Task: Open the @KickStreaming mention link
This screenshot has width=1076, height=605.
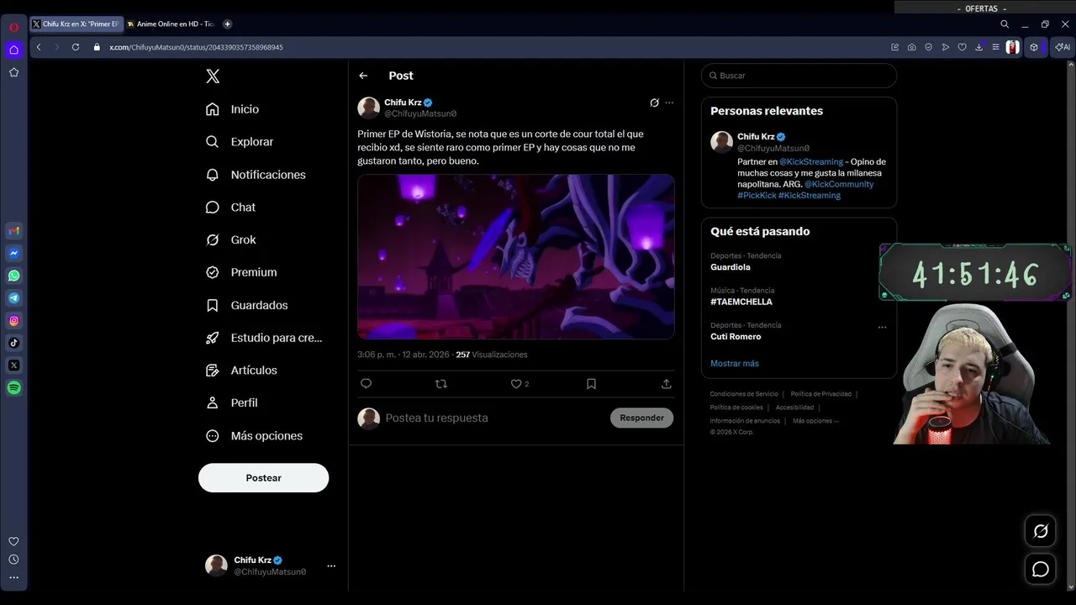Action: pyautogui.click(x=811, y=161)
